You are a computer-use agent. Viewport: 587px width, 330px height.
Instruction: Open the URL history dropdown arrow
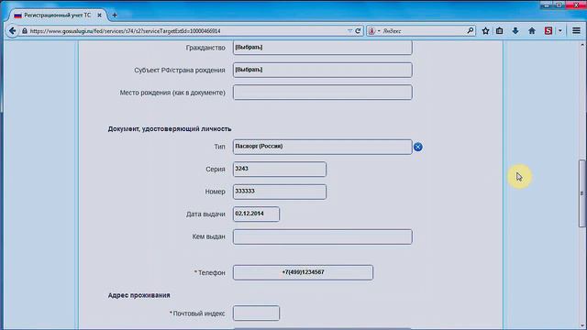pos(349,31)
